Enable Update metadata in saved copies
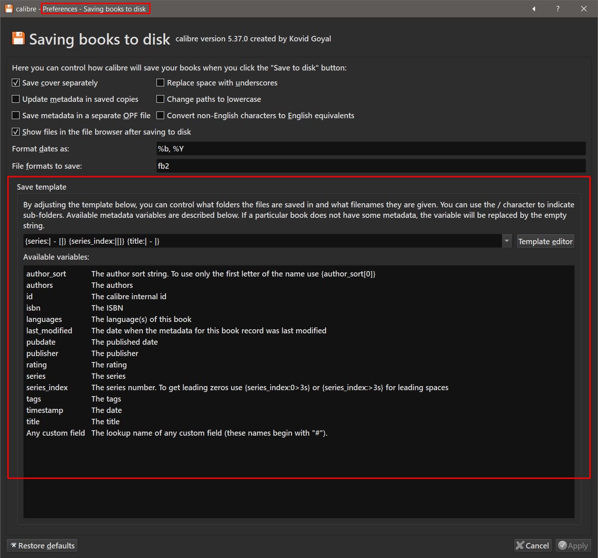This screenshot has height=558, width=598. pyautogui.click(x=16, y=99)
